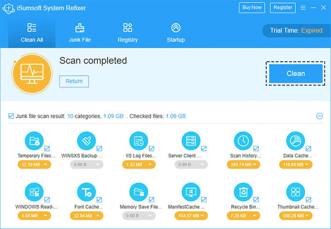Uncheck the Recycle Bin checkbox
Viewport: 331px width, 229px height.
256,199
